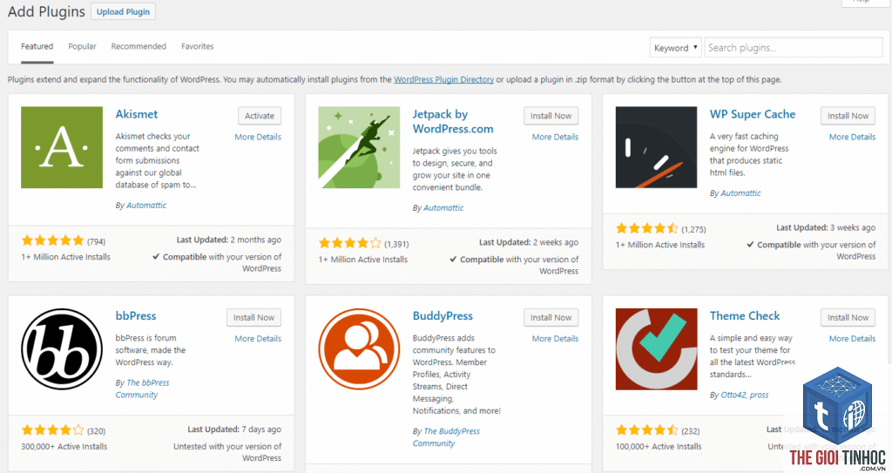Screen dimensions: 892x473
Task: Open More Details for BuddyPress
Action: (x=555, y=338)
